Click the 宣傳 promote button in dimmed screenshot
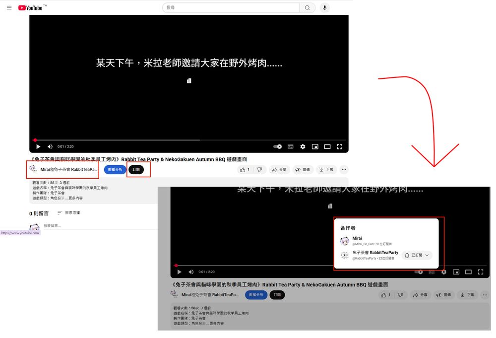496x338 pixels. pyautogui.click(x=443, y=295)
